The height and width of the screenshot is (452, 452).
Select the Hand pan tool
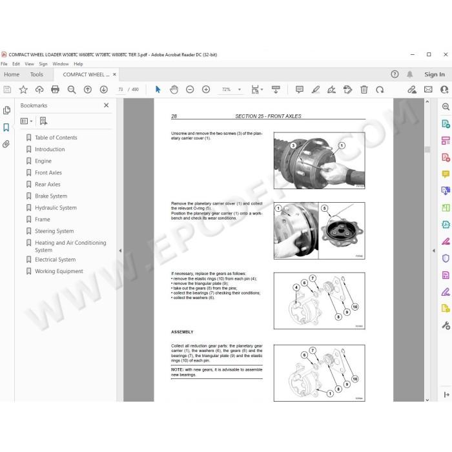tap(174, 90)
